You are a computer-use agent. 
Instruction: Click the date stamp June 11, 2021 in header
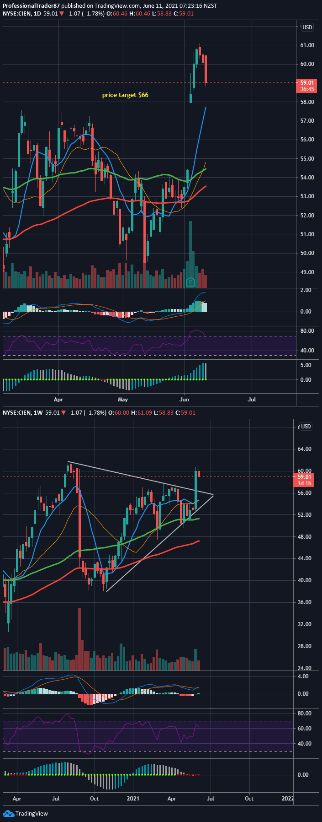[163, 6]
